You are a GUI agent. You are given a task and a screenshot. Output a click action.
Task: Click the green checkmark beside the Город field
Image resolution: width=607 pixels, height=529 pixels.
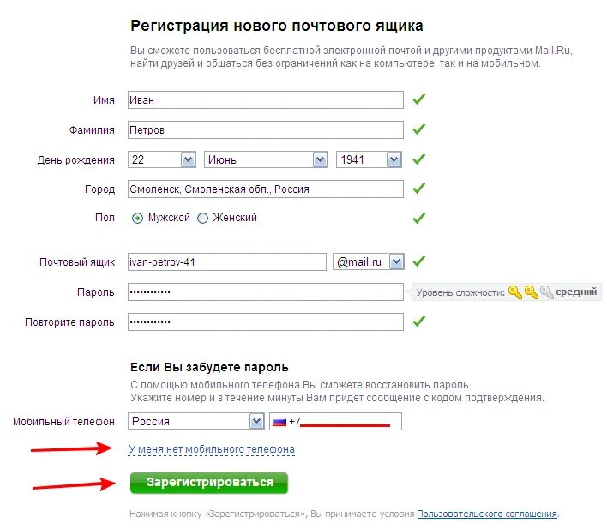[419, 189]
